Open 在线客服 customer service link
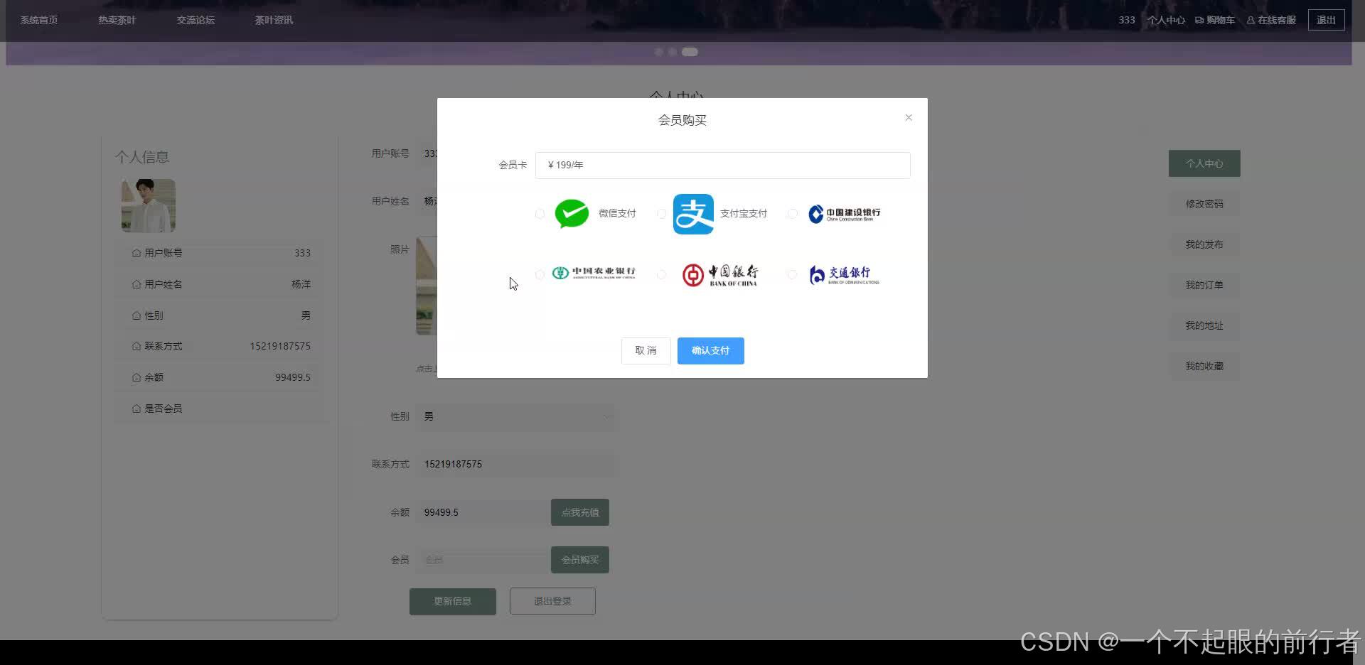Viewport: 1365px width, 665px height. pyautogui.click(x=1271, y=20)
